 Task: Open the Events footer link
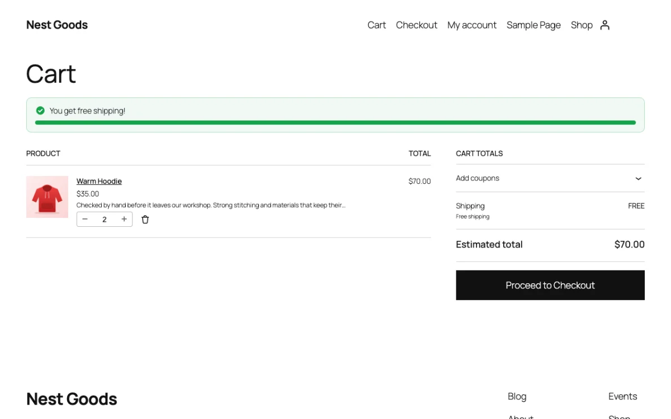tap(622, 396)
